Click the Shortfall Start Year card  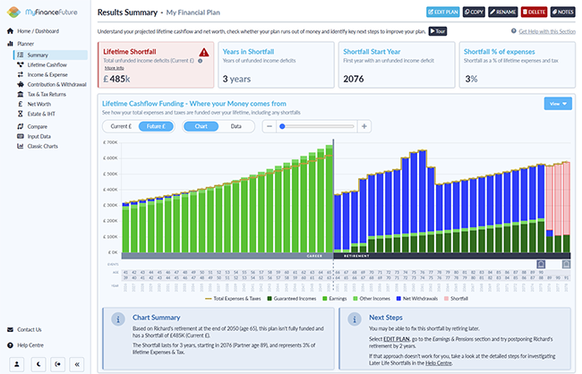397,65
